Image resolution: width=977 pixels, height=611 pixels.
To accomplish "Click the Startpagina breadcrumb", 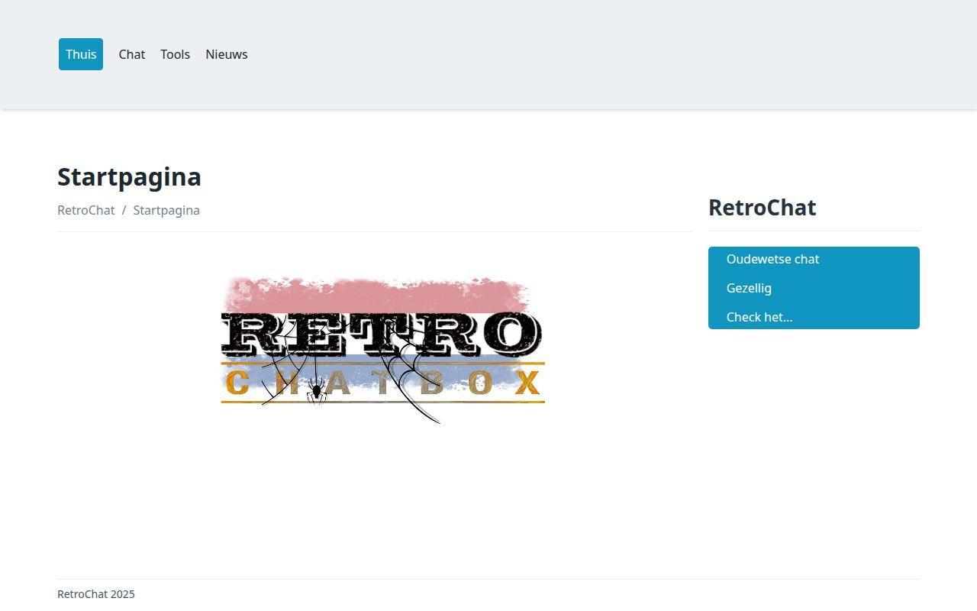I will [x=166, y=210].
